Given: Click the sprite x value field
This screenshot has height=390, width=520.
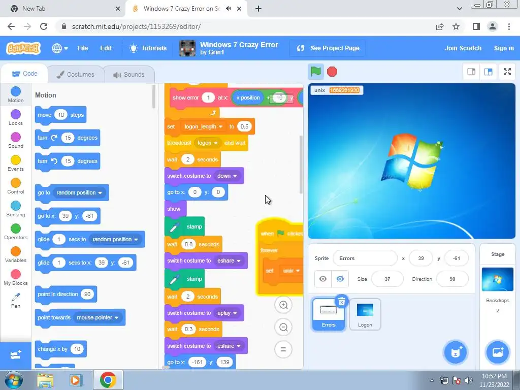Looking at the screenshot, I should (x=421, y=258).
